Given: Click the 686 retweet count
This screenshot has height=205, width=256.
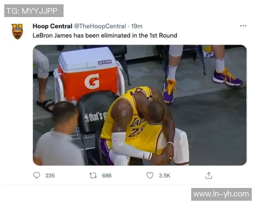Looking at the screenshot, I should click(107, 176).
